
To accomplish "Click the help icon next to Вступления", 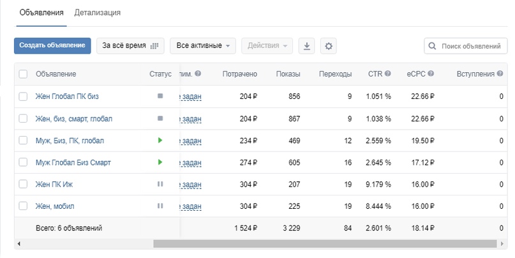I will pyautogui.click(x=500, y=73).
